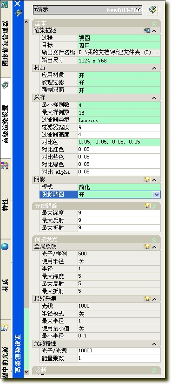This screenshot has height=384, width=171.
Task: Collapse the 渲染描述 group chevron
Action: point(154,31)
